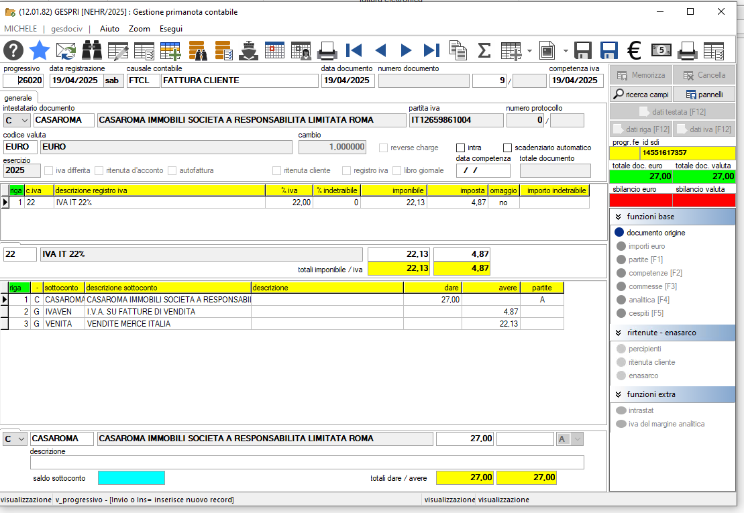The width and height of the screenshot is (744, 513).
Task: Click the blue floppy disk save icon
Action: 608,50
